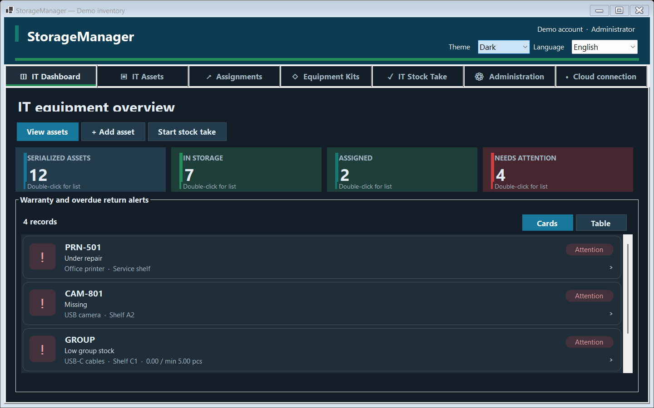Viewport: 654px width, 408px height.
Task: Click the Attention badge on CAM-801
Action: point(589,296)
